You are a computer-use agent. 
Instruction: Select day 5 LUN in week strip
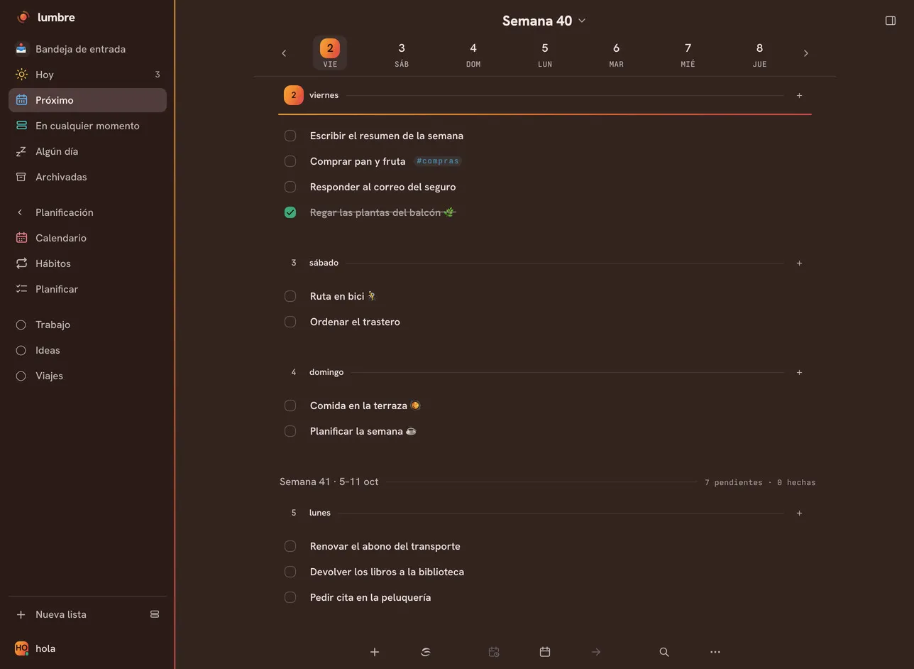[545, 53]
